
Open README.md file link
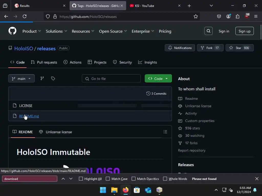pos(29,116)
